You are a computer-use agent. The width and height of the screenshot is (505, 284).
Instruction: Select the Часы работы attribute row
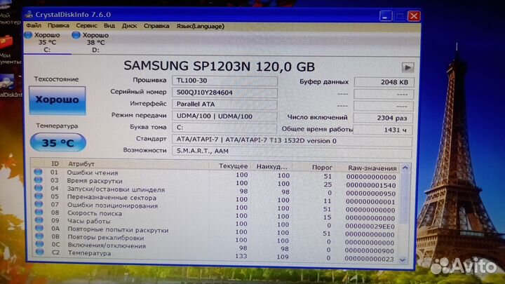[x=216, y=223]
